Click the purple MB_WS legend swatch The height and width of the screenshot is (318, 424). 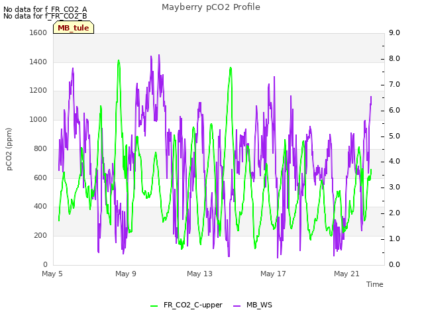237,306
